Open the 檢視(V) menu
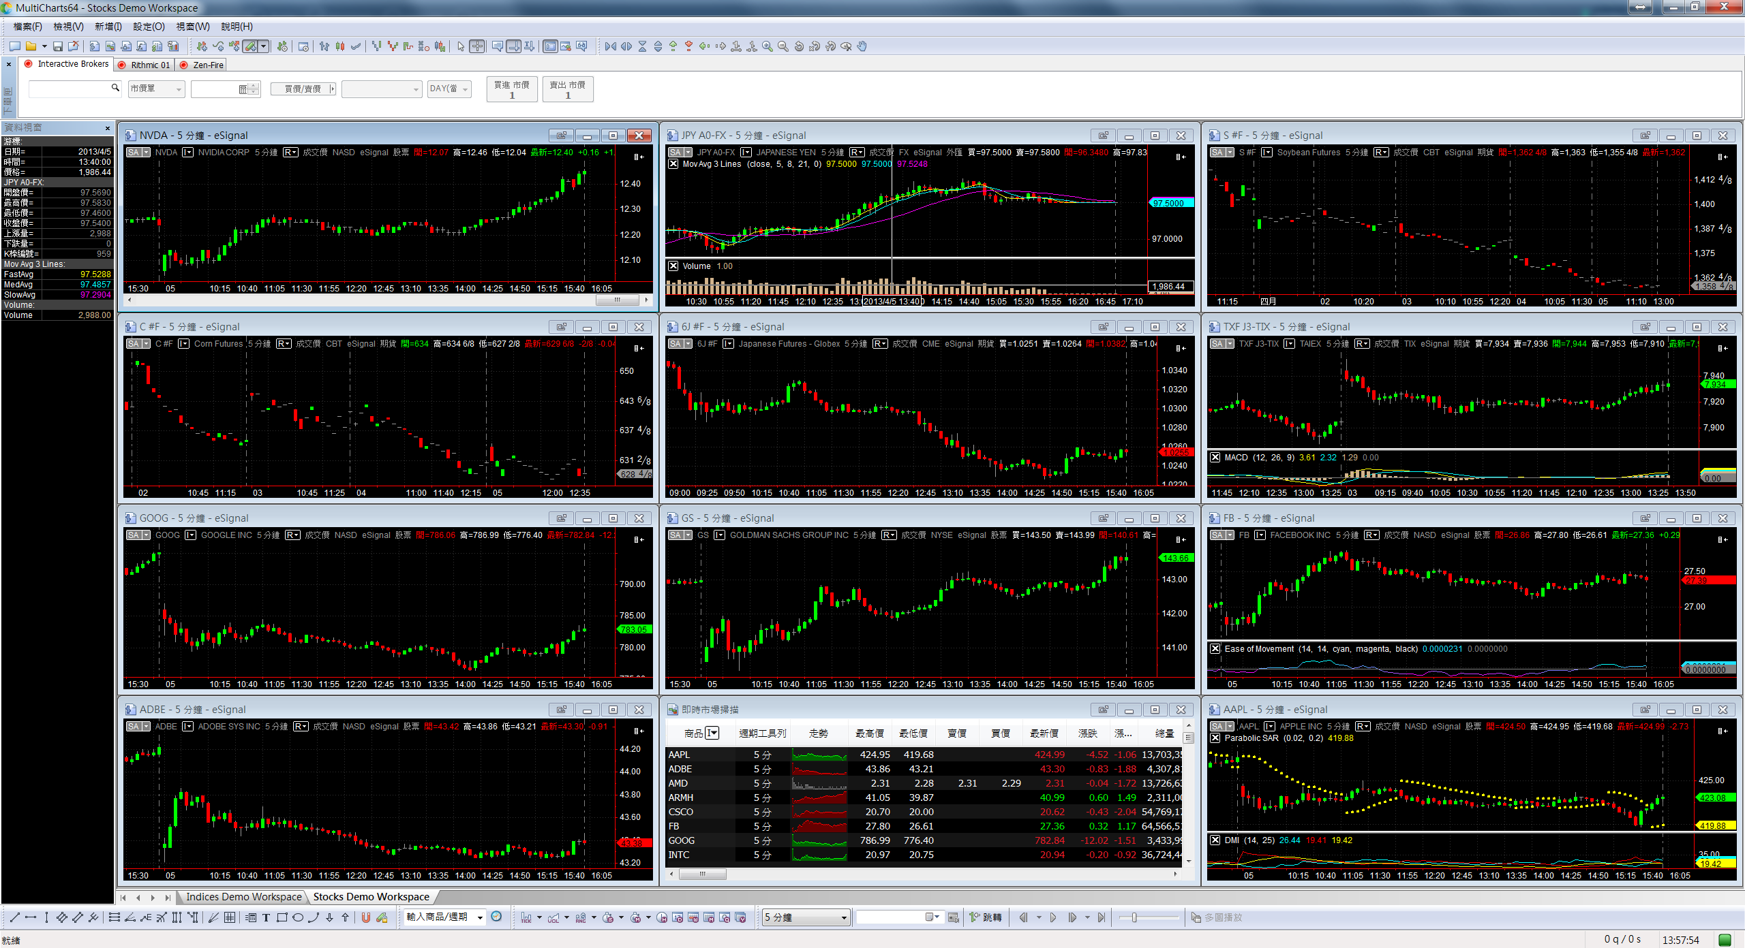 [x=69, y=27]
